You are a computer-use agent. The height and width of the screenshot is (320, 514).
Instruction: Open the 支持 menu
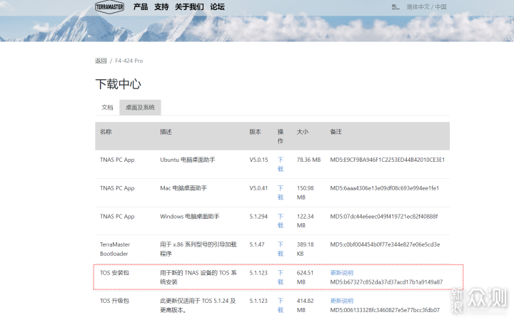pos(161,7)
